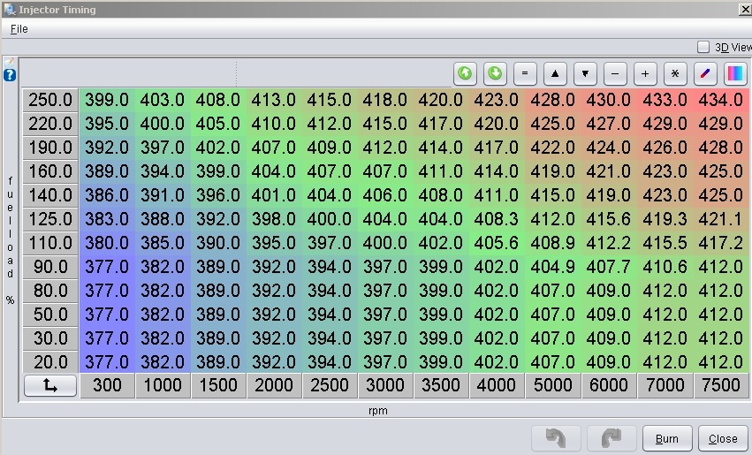The image size is (752, 455).
Task: Click the interpolate pencil-line toolbar icon
Action: (705, 74)
